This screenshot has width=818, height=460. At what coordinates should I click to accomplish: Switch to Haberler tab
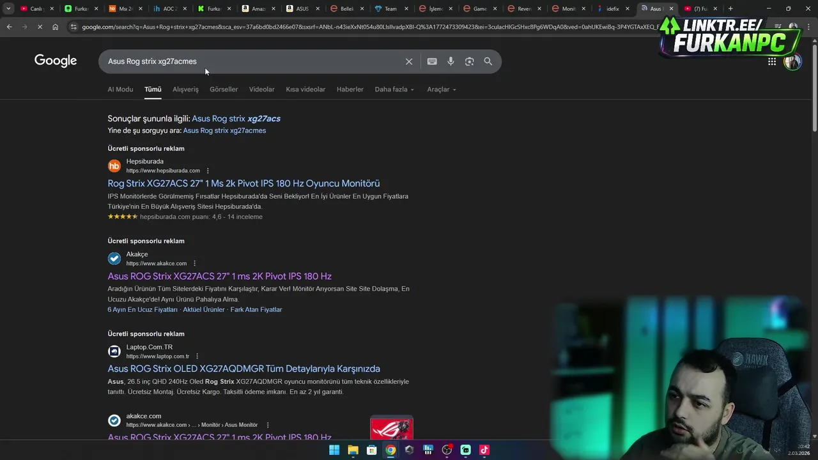coord(350,89)
